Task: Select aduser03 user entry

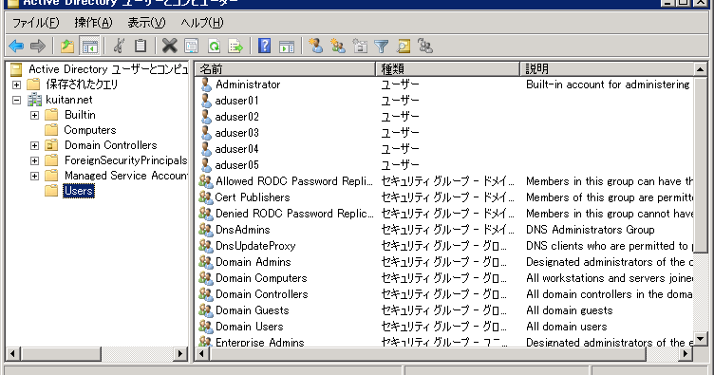Action: pyautogui.click(x=236, y=133)
